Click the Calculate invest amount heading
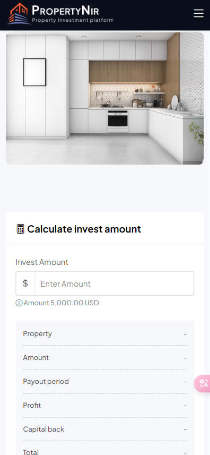The image size is (210, 455). (84, 229)
